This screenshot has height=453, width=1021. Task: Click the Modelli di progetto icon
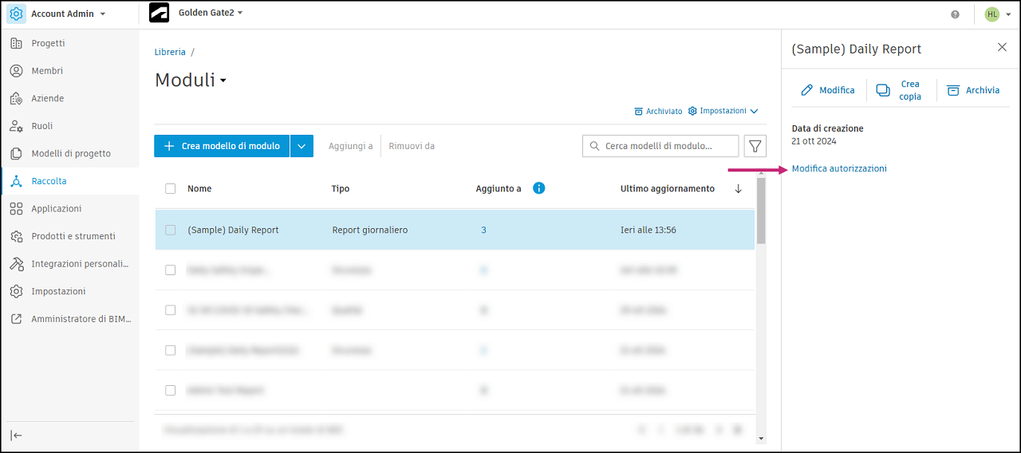tap(16, 153)
